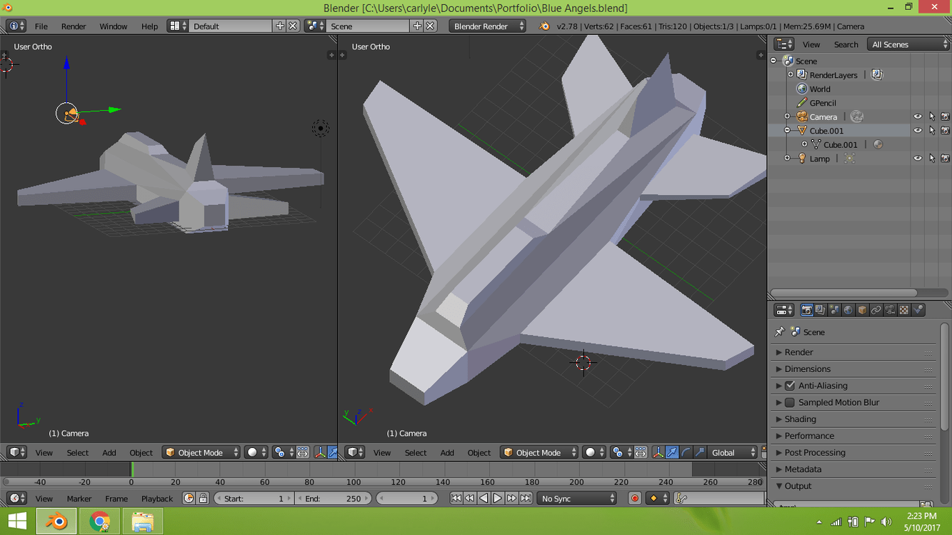Hide Cube.001 using its eye icon
The height and width of the screenshot is (535, 952).
point(918,131)
